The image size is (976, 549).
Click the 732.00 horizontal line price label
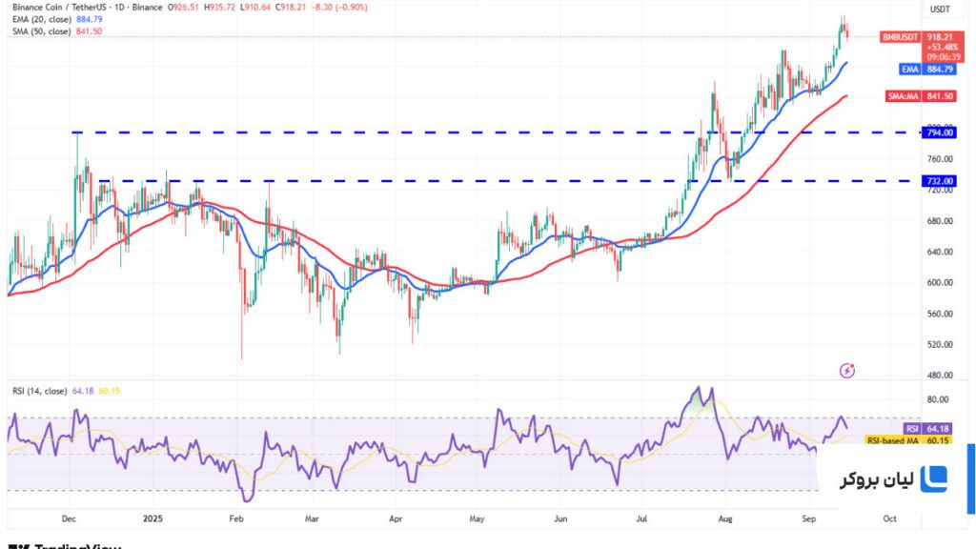click(x=940, y=181)
